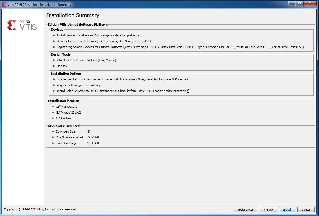
Task: Click the DocNav design tool entry
Action: pos(62,66)
